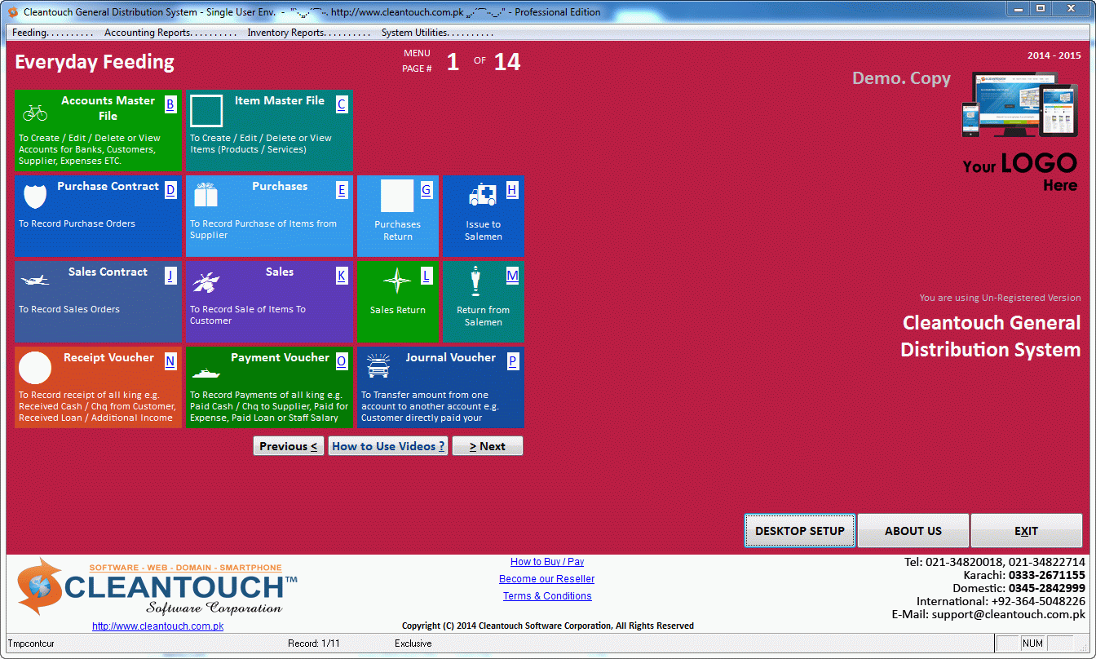Click the ship icon on Payment Voucher
The image size is (1096, 659).
coord(205,373)
